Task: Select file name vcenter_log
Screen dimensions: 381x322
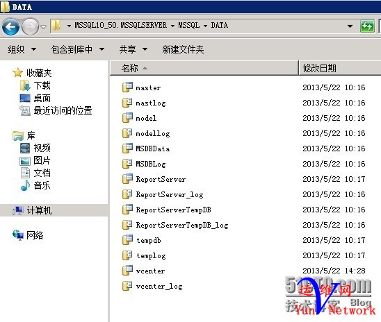Action: (x=159, y=287)
